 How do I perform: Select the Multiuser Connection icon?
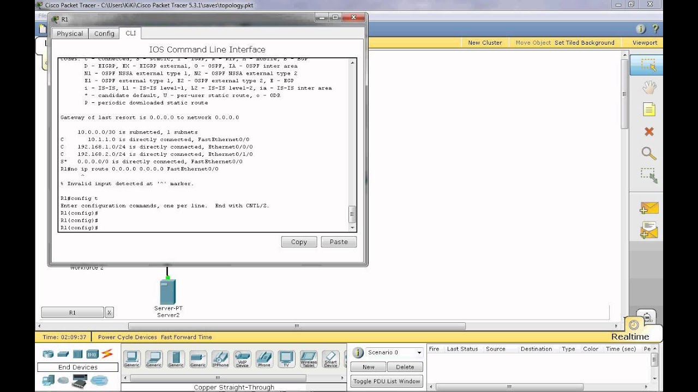(x=99, y=380)
